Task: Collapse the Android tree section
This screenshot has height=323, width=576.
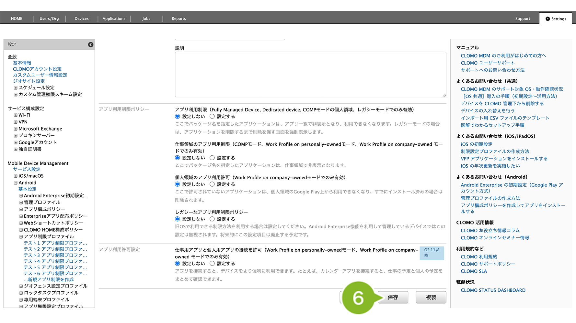Action: tap(16, 183)
